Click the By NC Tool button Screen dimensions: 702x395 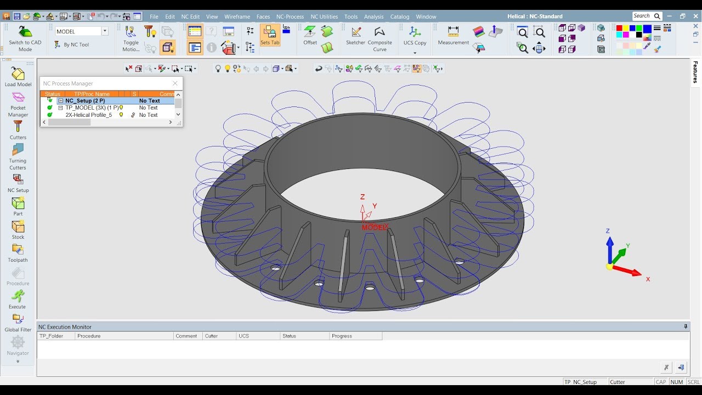click(72, 44)
